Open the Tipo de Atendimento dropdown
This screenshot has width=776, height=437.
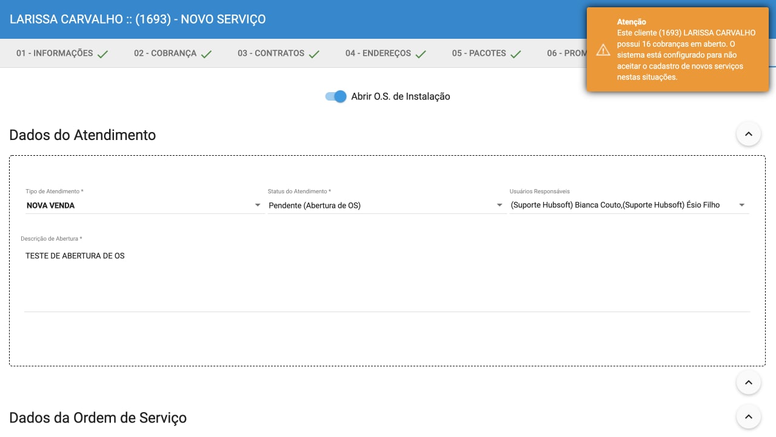tap(144, 205)
